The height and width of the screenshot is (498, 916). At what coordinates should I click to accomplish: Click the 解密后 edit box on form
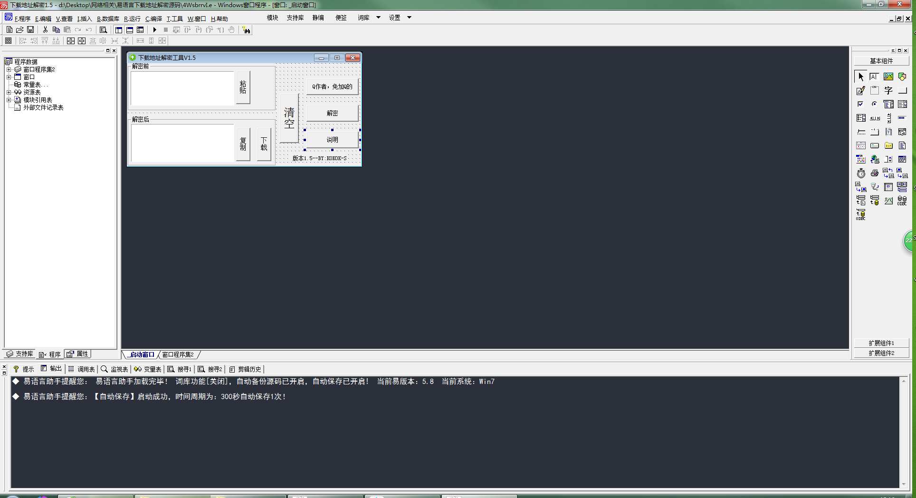(x=182, y=143)
